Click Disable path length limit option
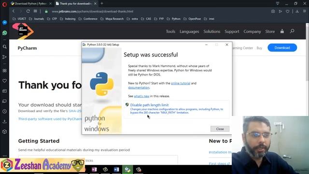 (176, 109)
